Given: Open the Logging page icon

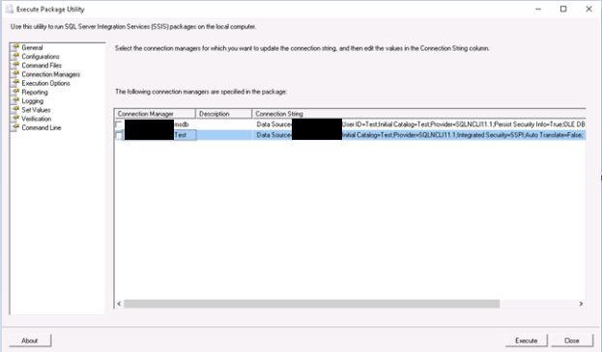Looking at the screenshot, I should pos(14,100).
